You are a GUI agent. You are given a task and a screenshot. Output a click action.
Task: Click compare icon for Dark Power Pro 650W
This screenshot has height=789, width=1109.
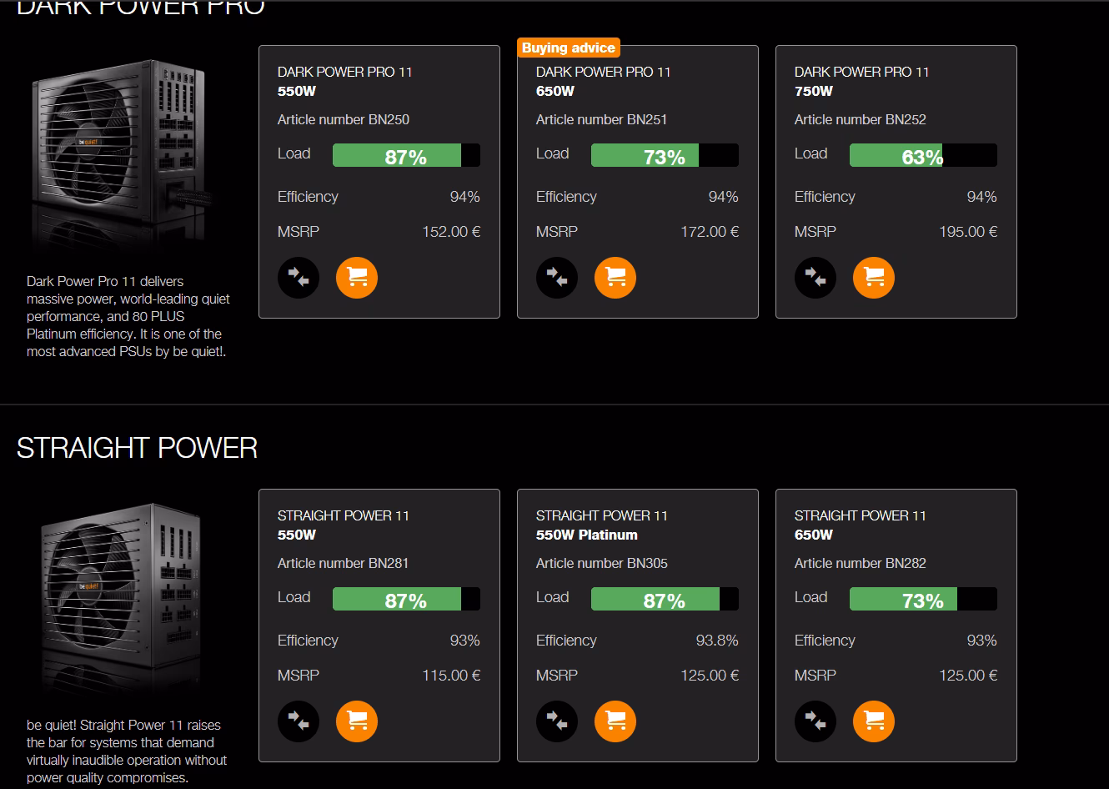coord(557,278)
